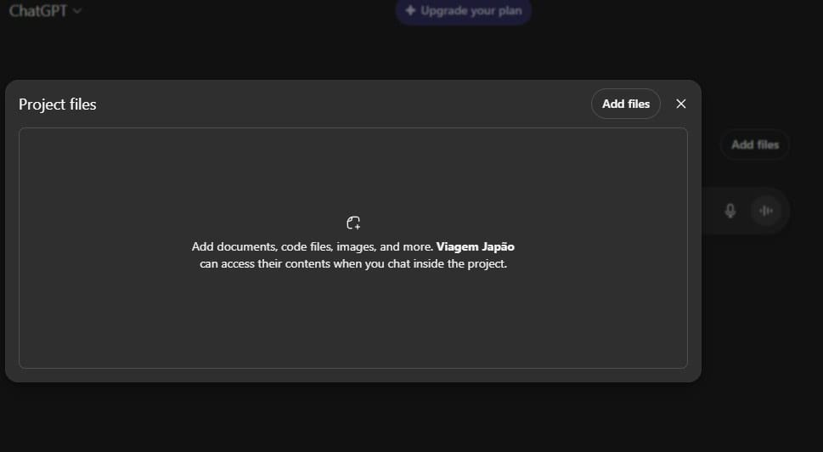This screenshot has height=452, width=823.
Task: Start voice mode with waveform icon
Action: [x=766, y=211]
